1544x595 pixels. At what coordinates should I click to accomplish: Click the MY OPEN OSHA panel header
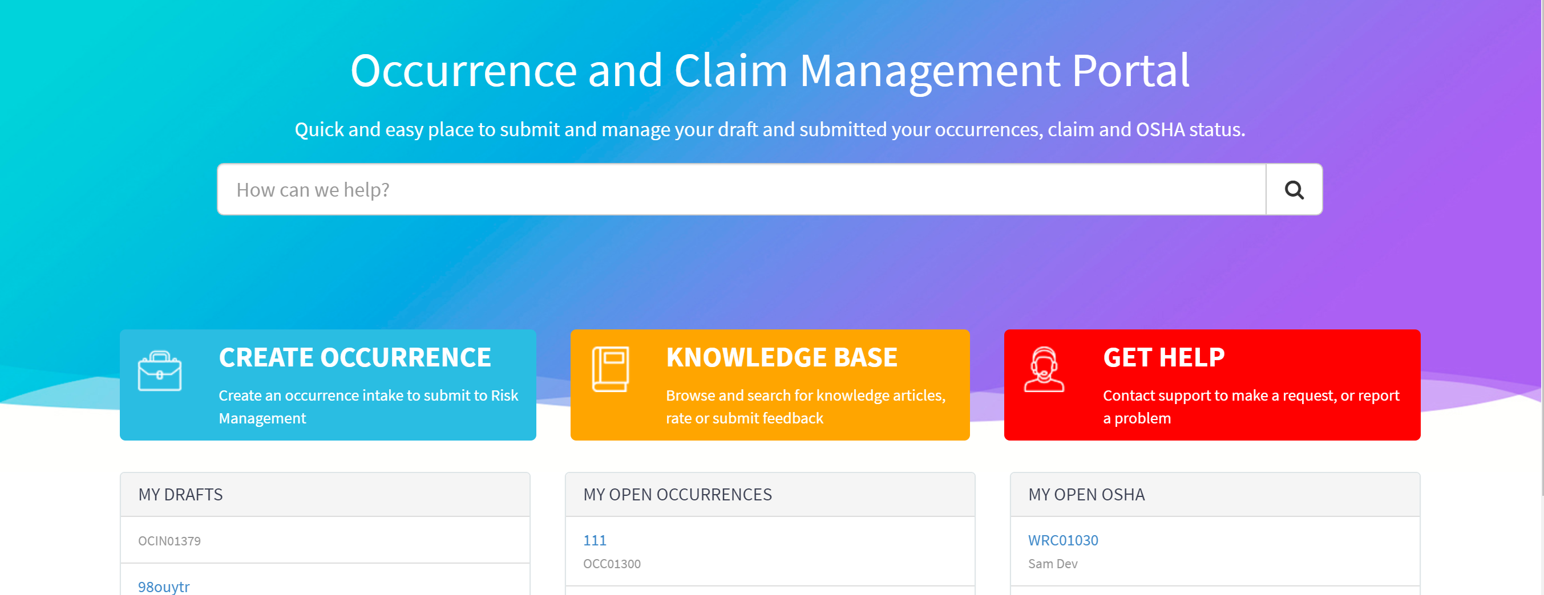1214,495
